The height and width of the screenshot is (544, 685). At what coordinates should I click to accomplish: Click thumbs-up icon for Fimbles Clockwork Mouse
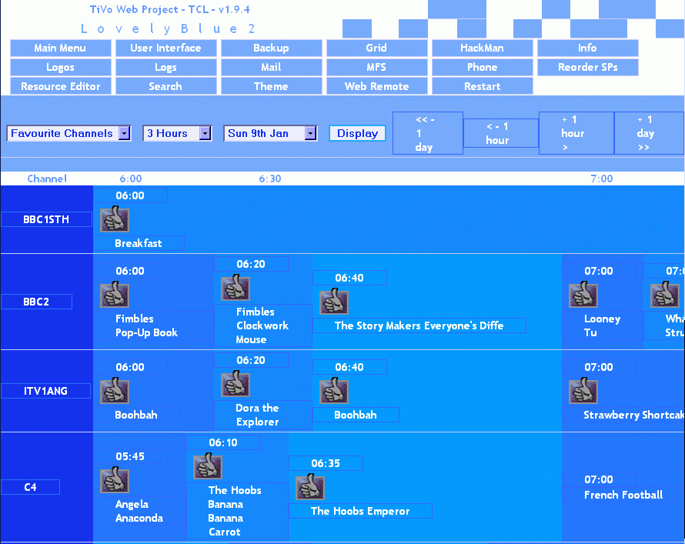(x=236, y=288)
